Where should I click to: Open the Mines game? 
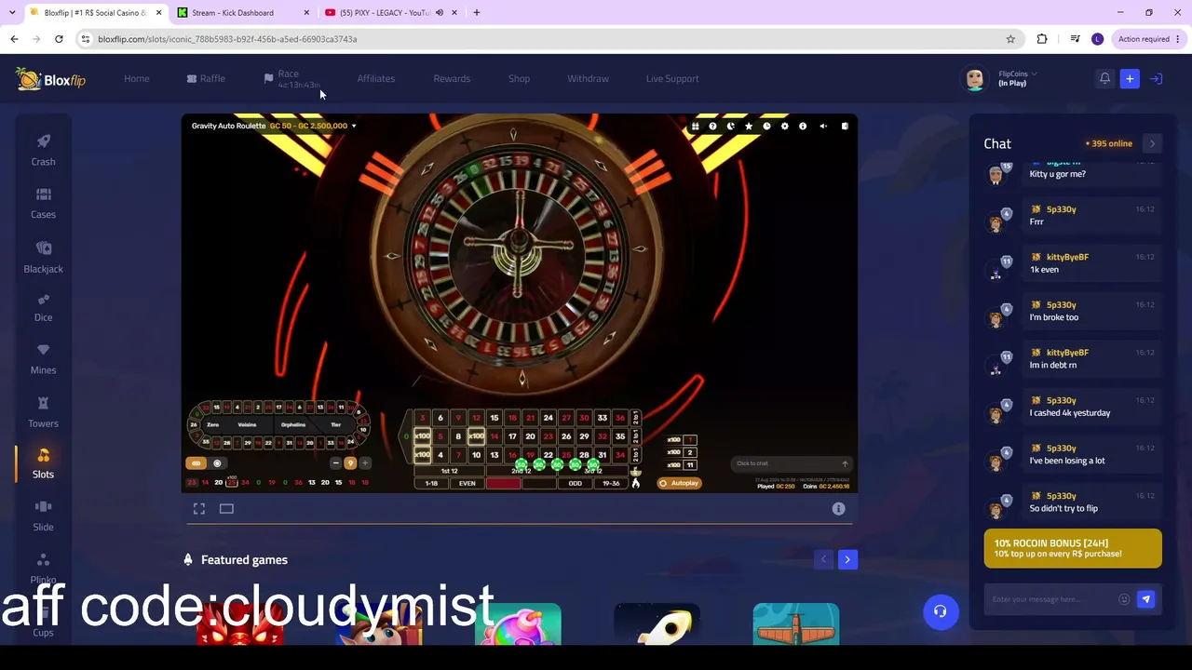coord(43,359)
